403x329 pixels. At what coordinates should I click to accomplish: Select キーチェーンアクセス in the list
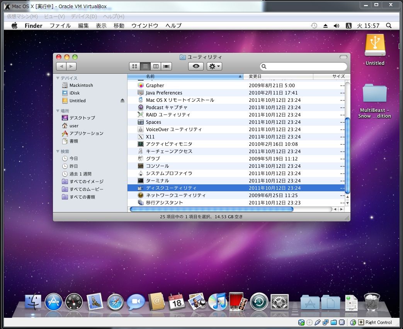236,152
